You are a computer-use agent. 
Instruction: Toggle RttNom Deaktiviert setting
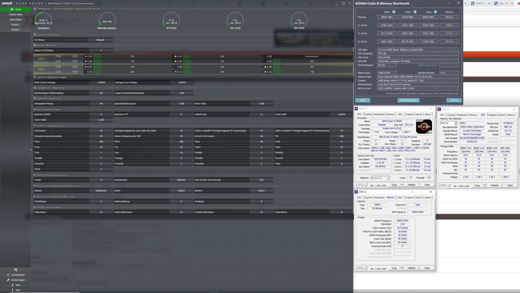[101, 191]
